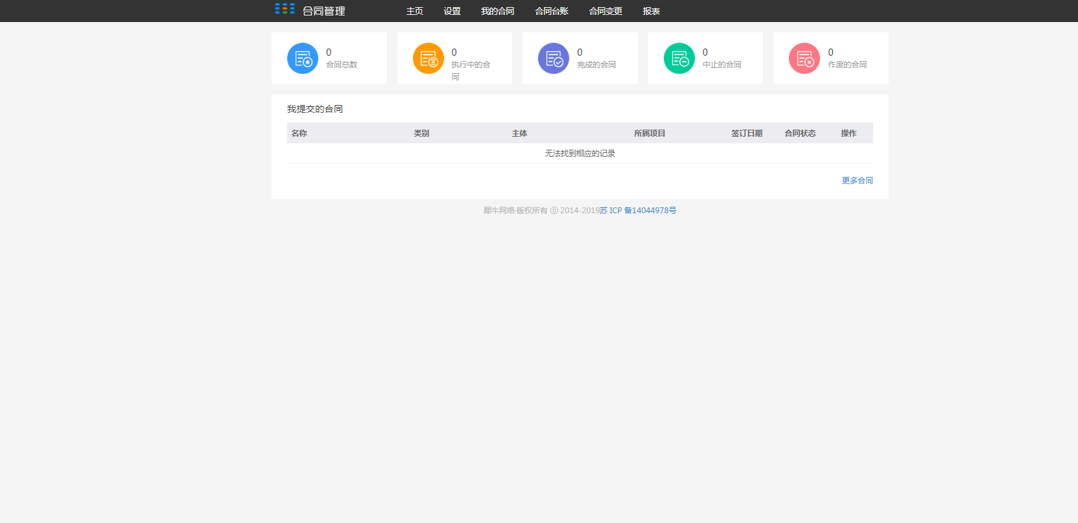Go to 我的合同 in navigation
Viewport: 1078px width, 523px height.
498,11
